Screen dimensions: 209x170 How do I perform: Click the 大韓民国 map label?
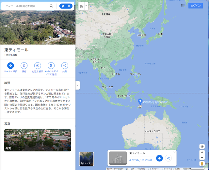(141, 35)
